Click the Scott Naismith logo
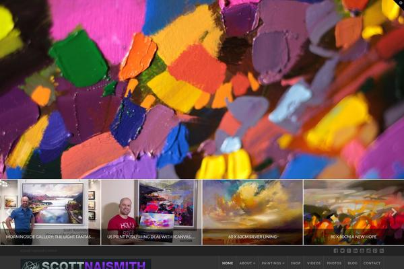The width and height of the screenshot is (404, 269). pos(86,264)
